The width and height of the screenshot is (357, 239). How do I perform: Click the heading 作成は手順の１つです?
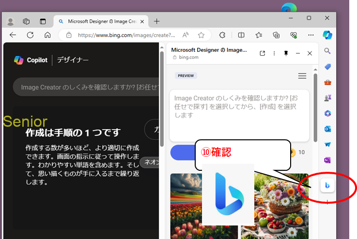tap(73, 133)
